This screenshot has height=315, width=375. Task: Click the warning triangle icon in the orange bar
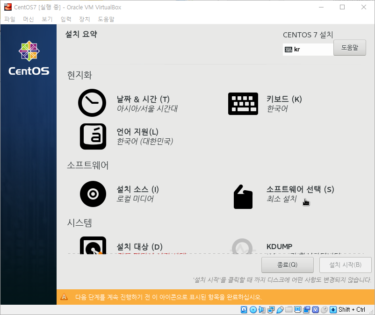[64, 297]
